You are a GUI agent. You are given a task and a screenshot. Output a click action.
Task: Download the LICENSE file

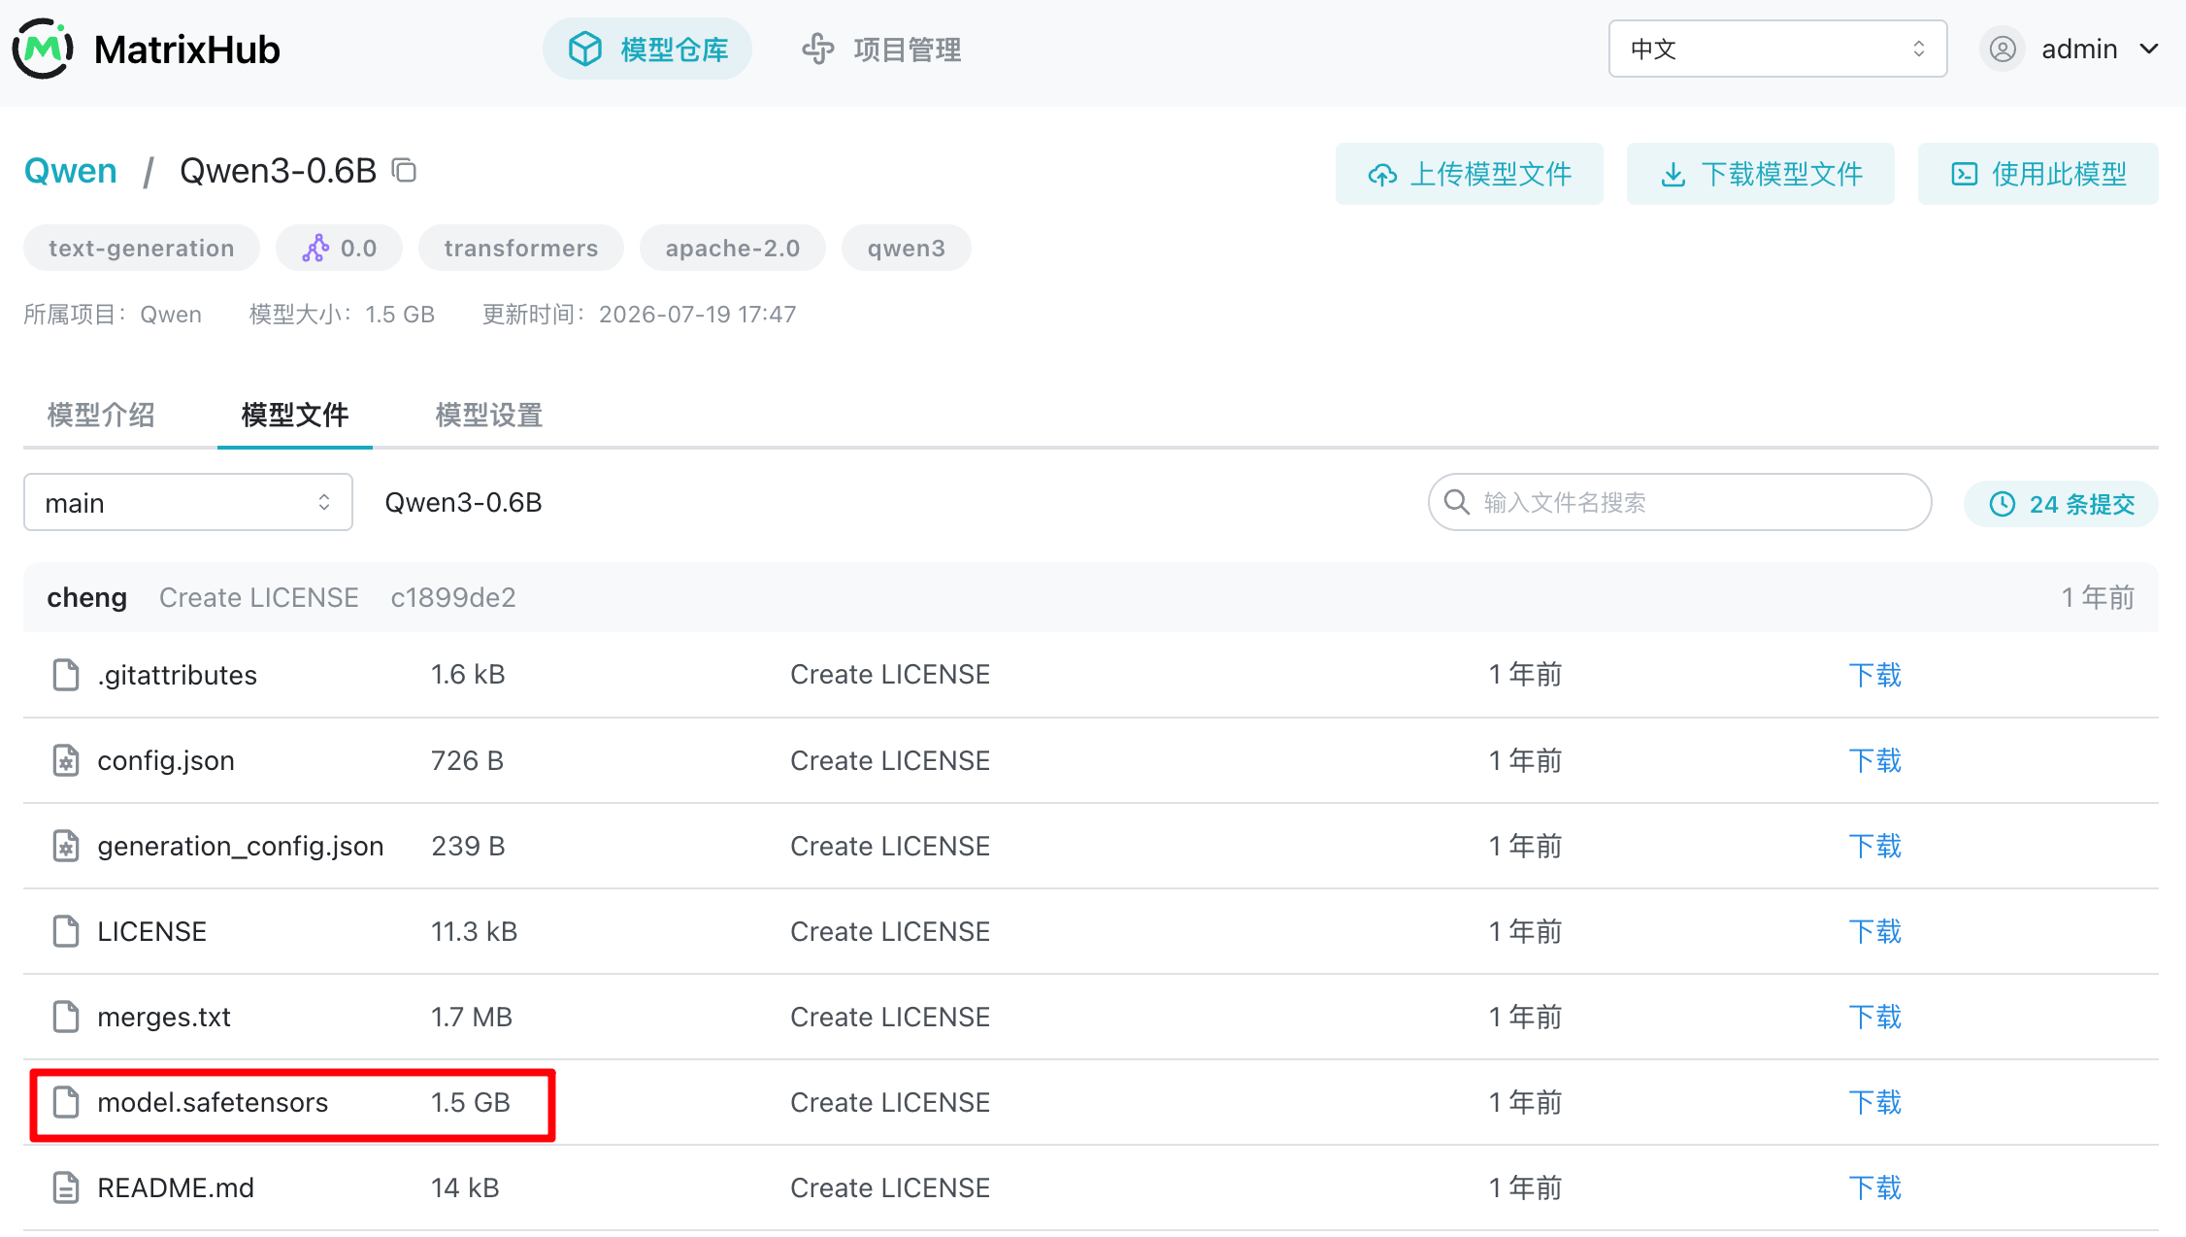(x=1874, y=931)
